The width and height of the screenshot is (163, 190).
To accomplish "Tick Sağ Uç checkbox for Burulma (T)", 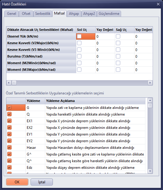I will tap(118, 56).
